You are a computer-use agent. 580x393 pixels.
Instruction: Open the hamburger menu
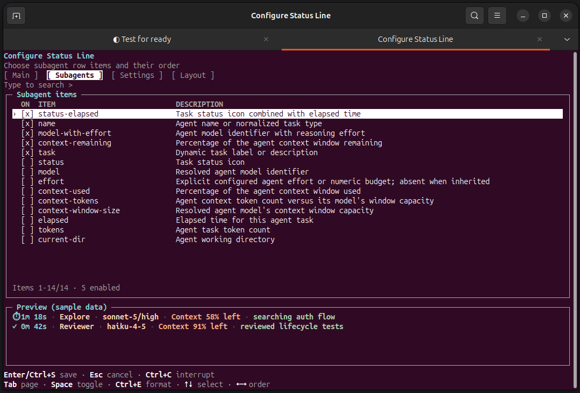[497, 16]
